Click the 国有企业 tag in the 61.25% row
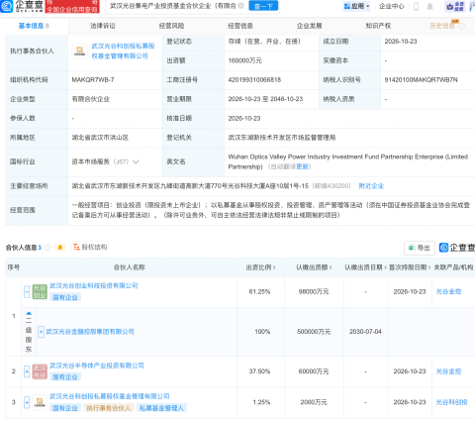 pos(65,297)
